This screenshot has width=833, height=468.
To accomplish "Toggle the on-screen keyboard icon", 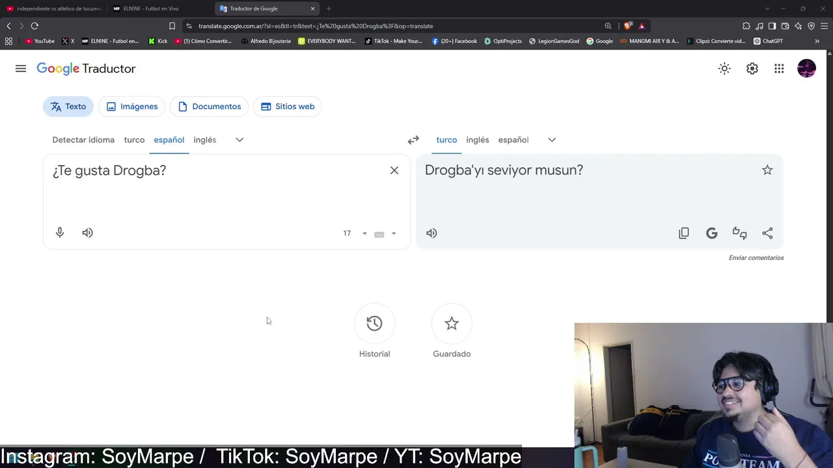I will [379, 234].
